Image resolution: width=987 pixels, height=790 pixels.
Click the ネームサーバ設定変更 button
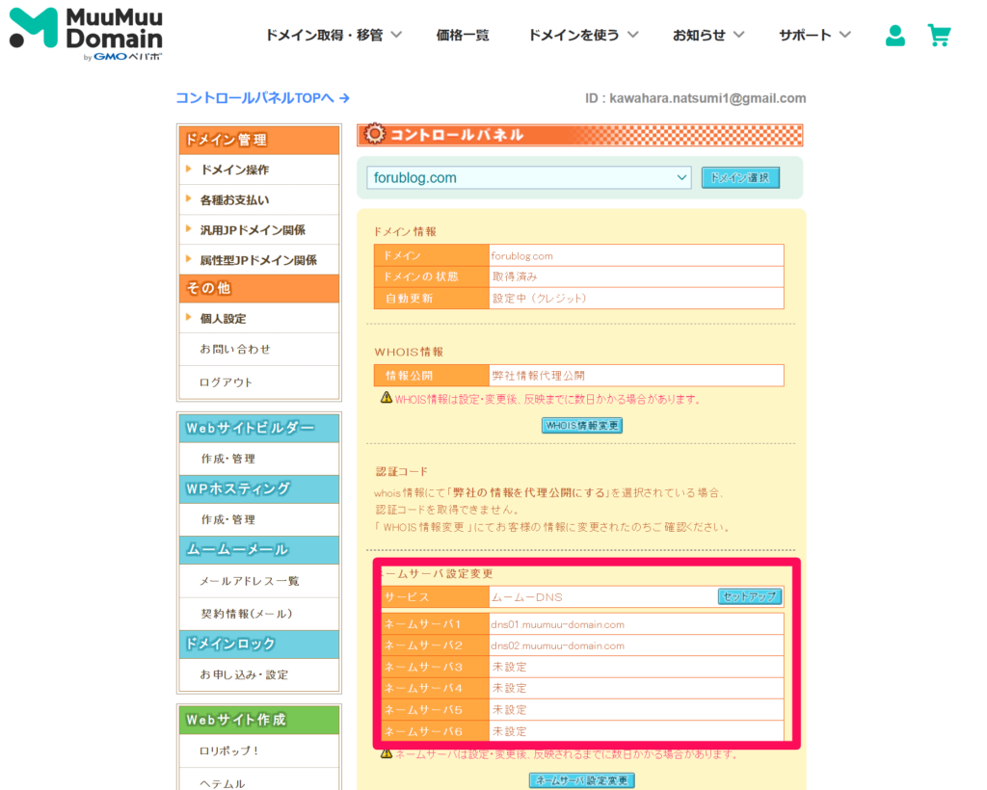[581, 781]
